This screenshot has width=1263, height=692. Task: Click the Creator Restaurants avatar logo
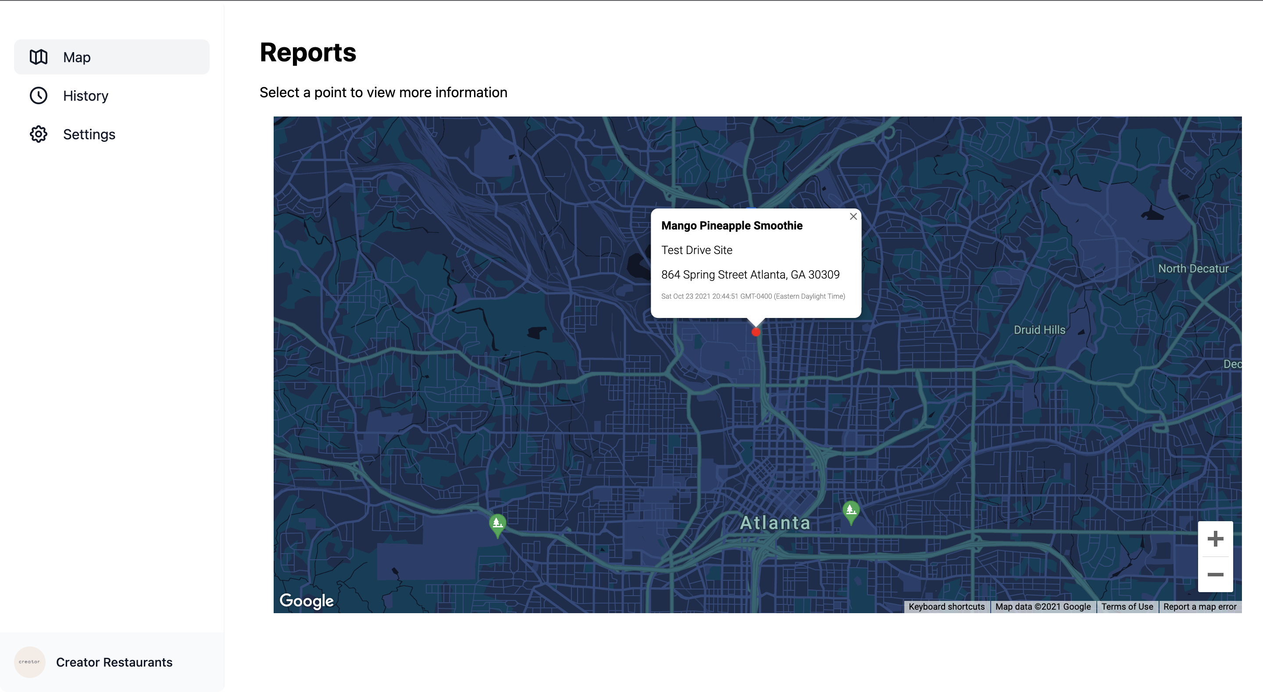(29, 662)
